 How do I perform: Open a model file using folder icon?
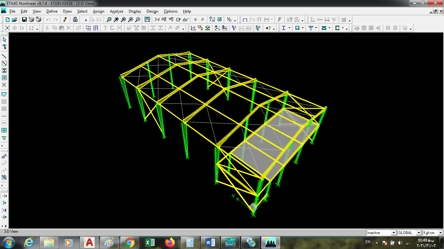(15, 19)
